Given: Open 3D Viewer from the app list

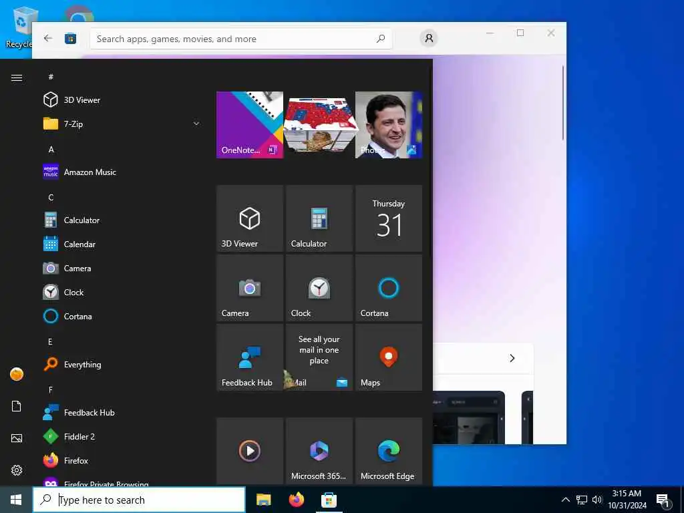Looking at the screenshot, I should [122, 100].
